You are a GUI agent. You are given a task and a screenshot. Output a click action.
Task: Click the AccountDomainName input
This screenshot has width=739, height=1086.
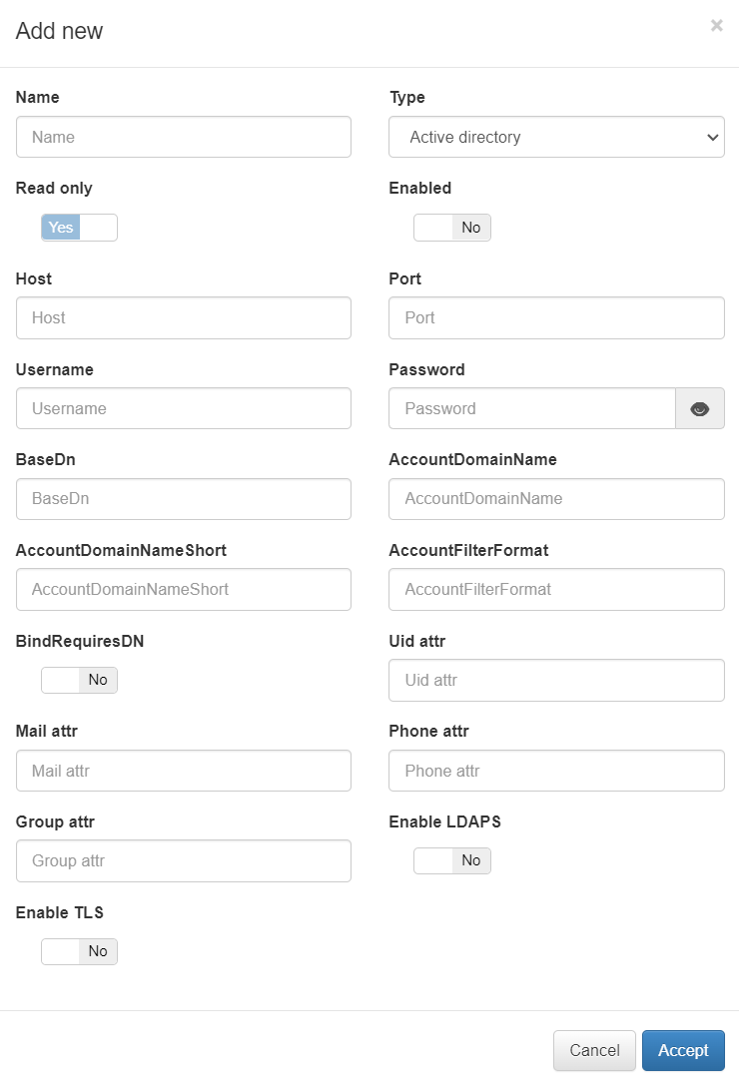[x=556, y=499]
